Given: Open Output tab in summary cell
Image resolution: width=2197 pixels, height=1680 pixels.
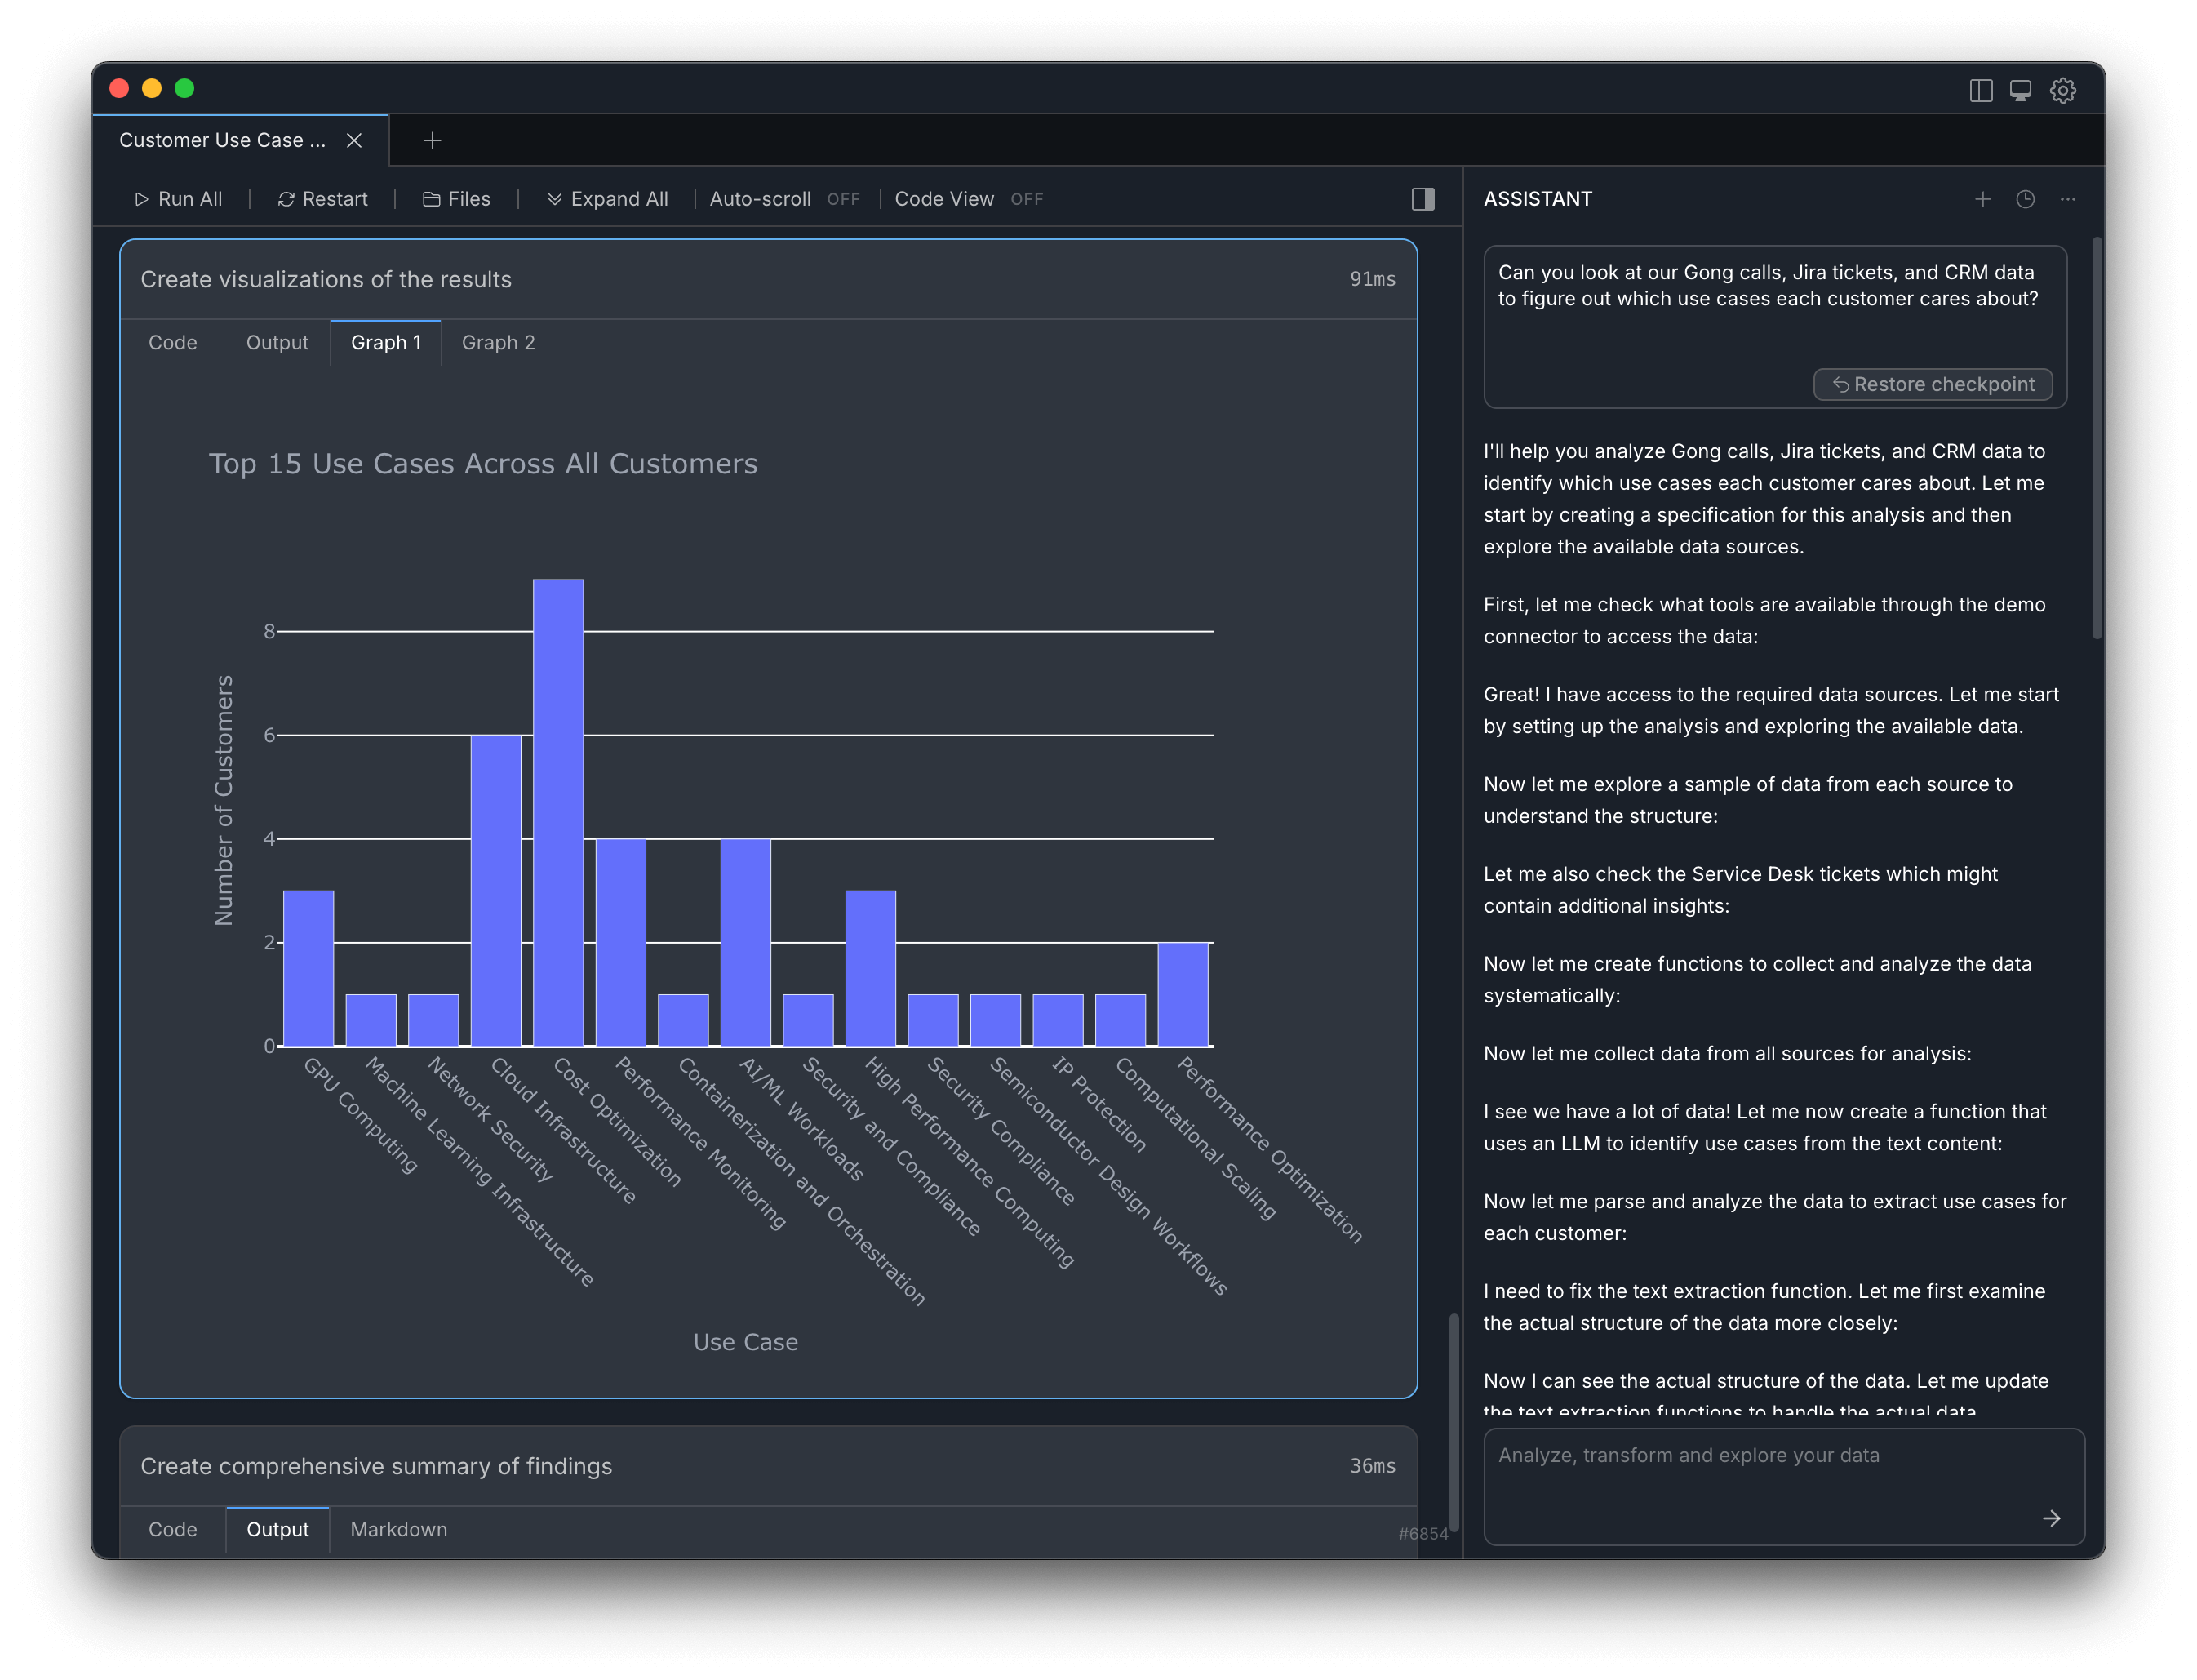Looking at the screenshot, I should point(277,1529).
